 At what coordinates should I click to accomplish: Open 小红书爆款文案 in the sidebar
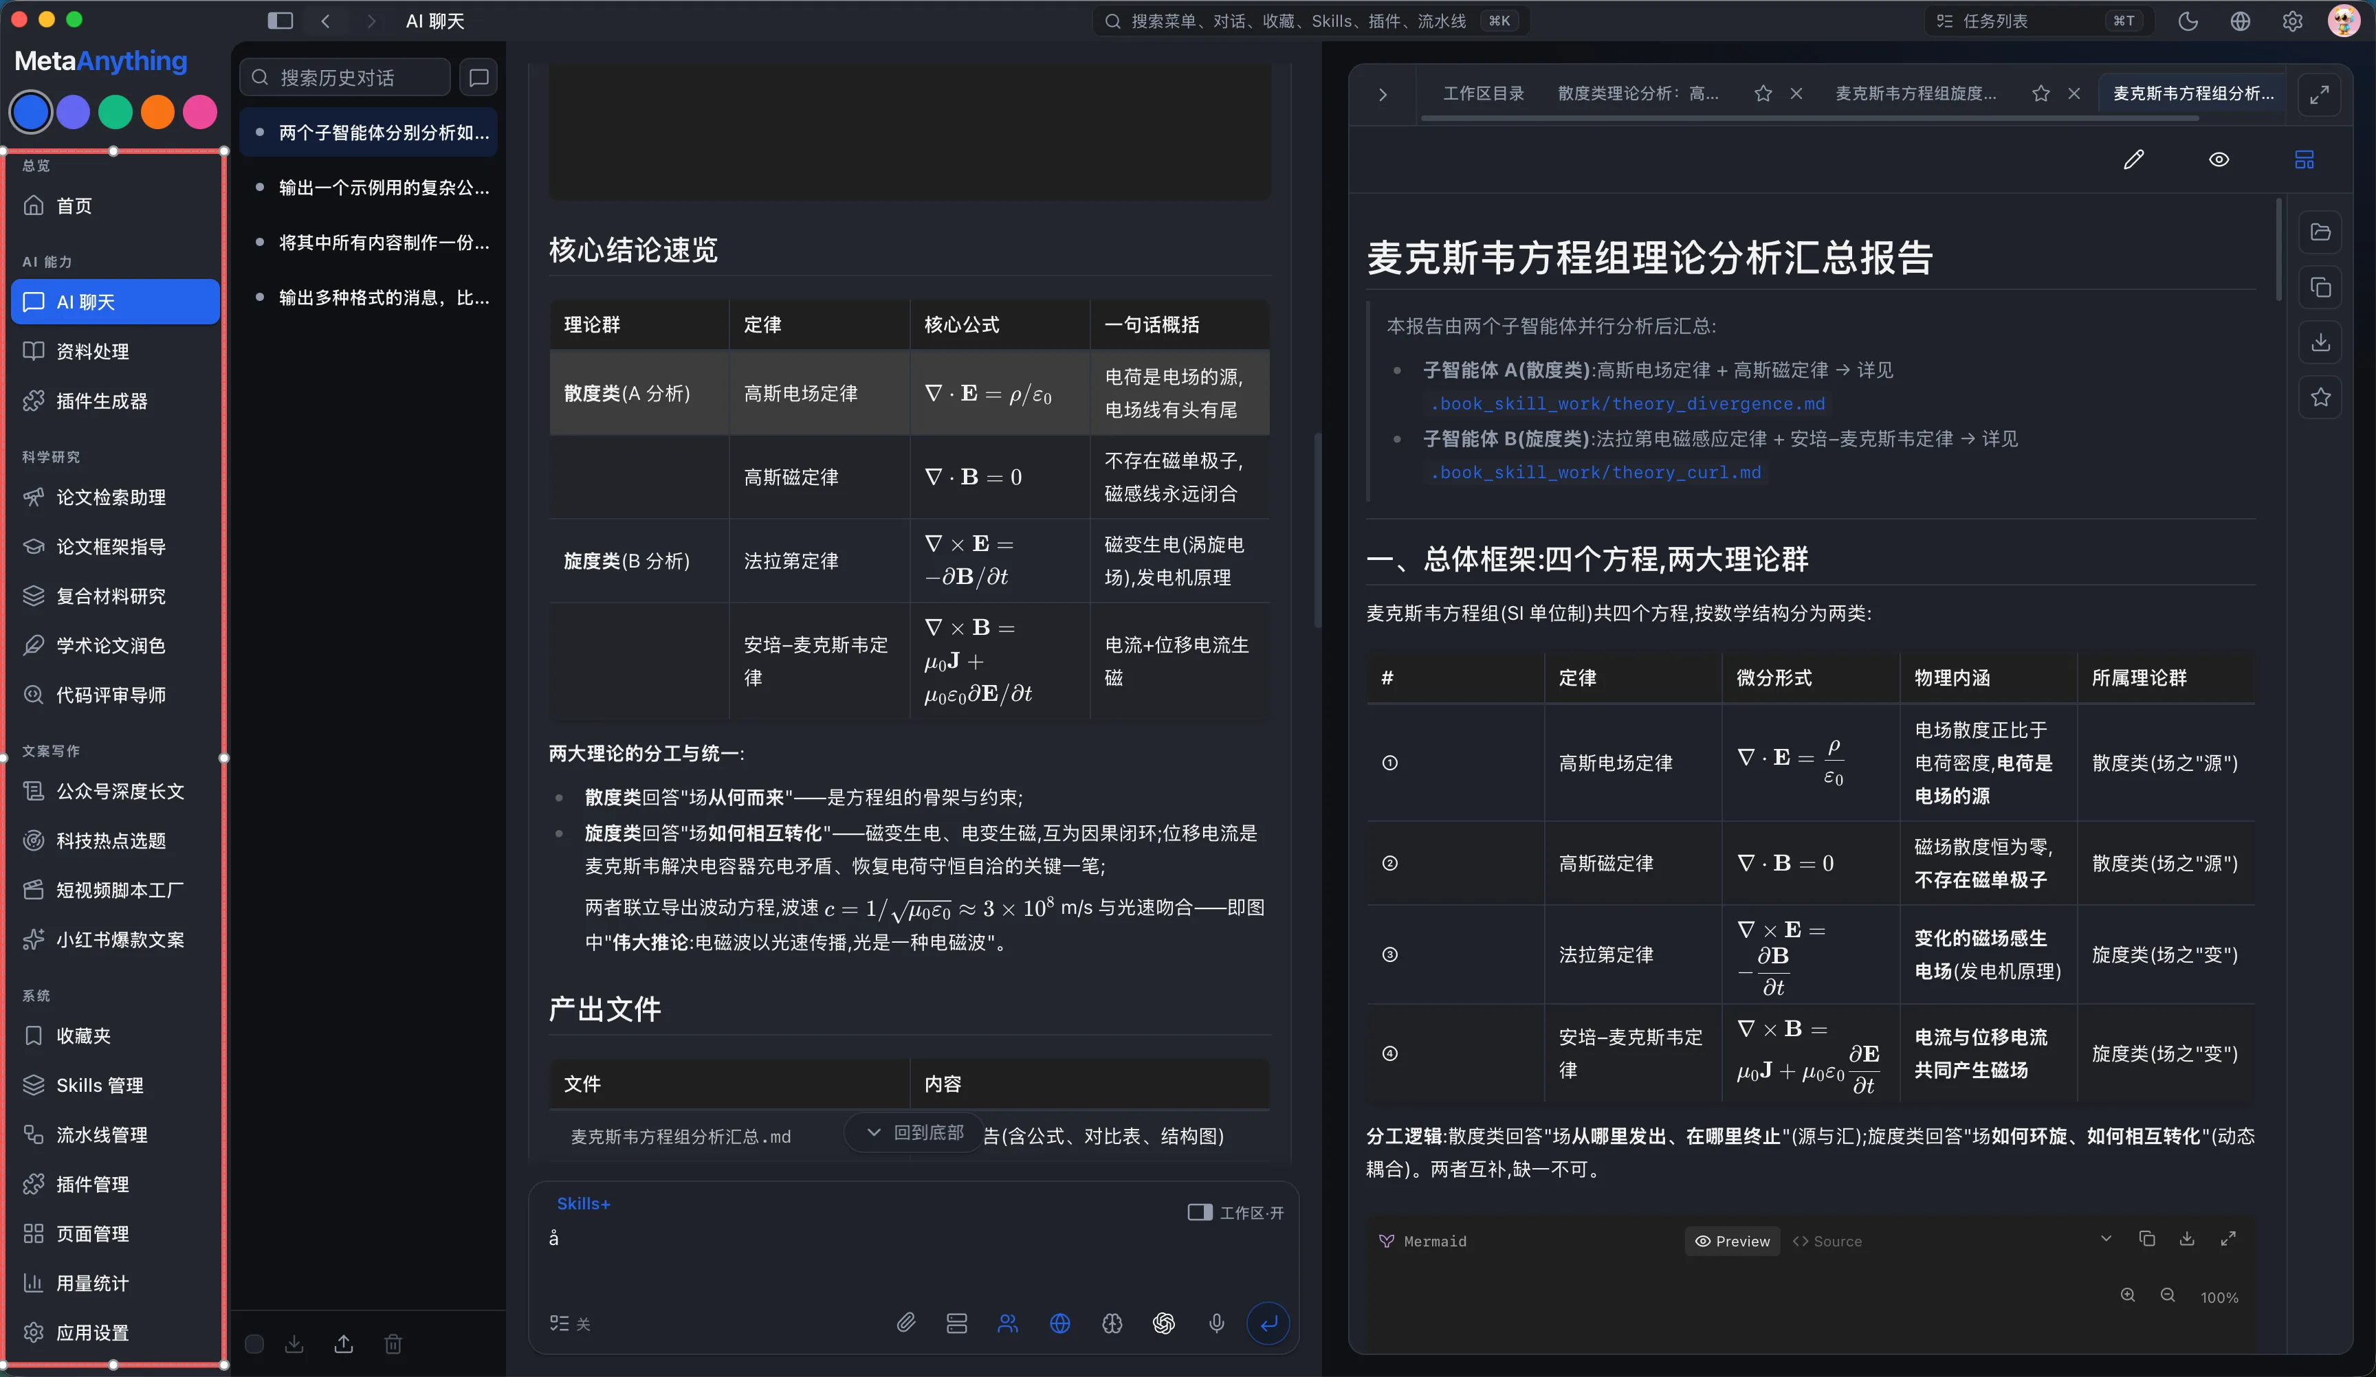click(x=116, y=940)
